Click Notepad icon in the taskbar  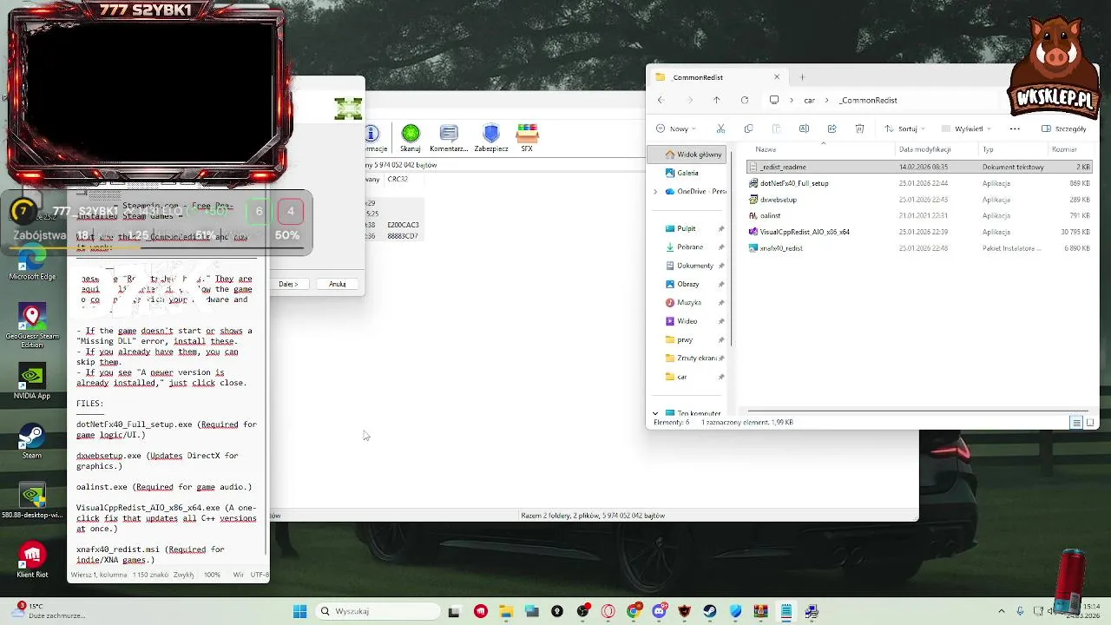pyautogui.click(x=786, y=611)
